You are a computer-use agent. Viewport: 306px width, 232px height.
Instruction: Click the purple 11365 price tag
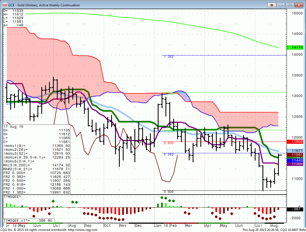click(295, 164)
